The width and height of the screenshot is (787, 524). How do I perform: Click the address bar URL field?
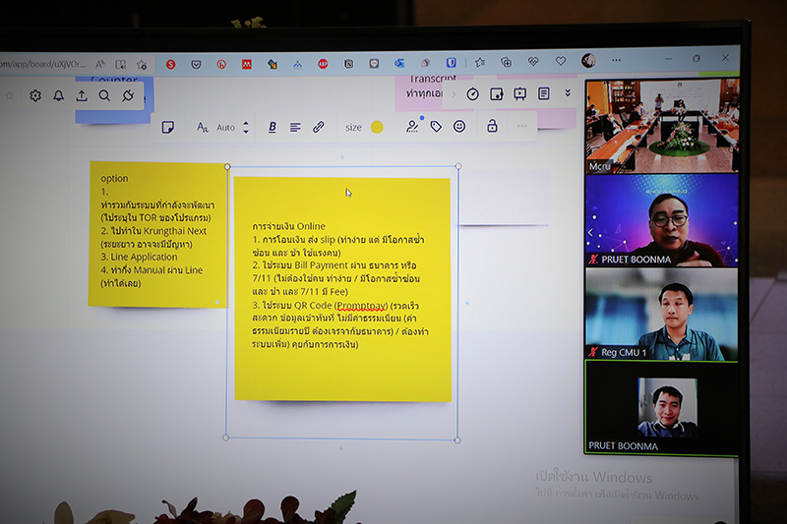point(44,65)
